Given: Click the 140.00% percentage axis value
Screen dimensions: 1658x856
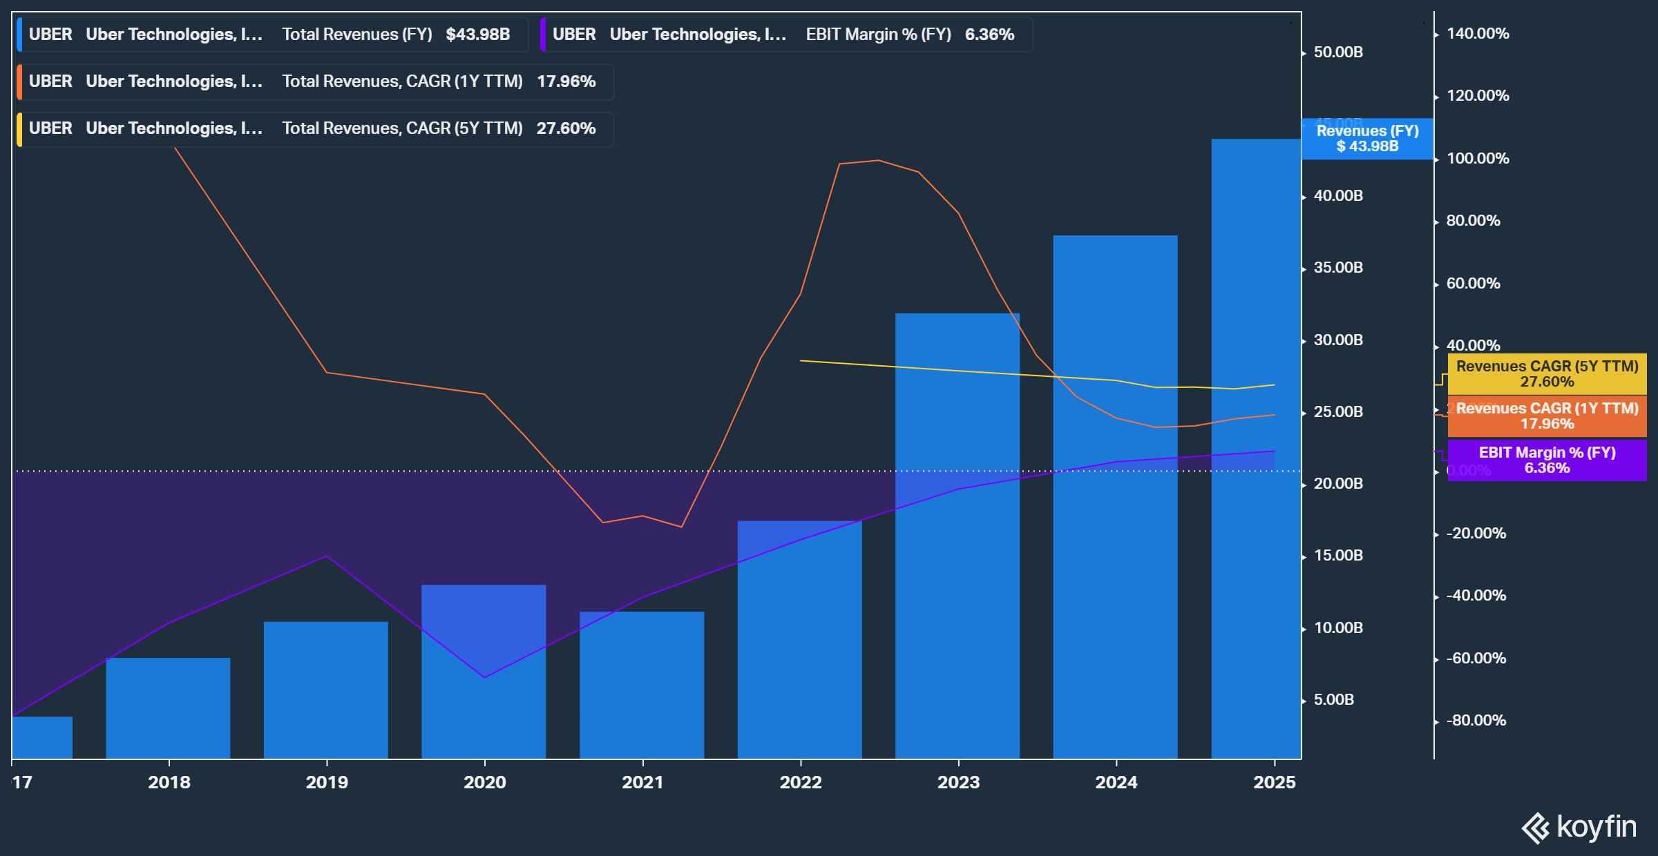Looking at the screenshot, I should 1478,34.
